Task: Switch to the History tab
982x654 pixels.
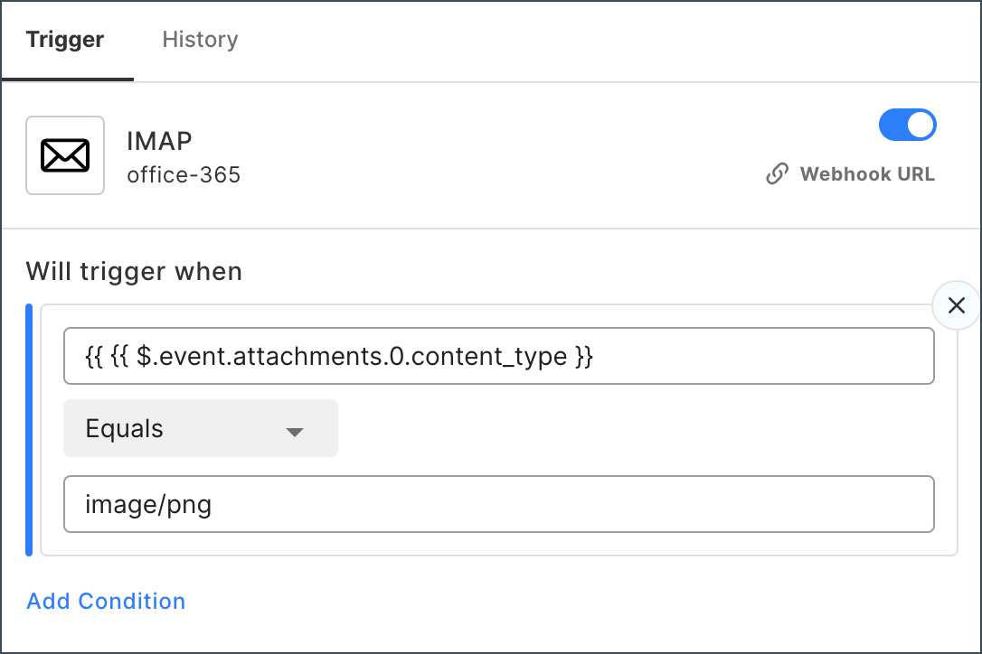Action: coord(200,40)
